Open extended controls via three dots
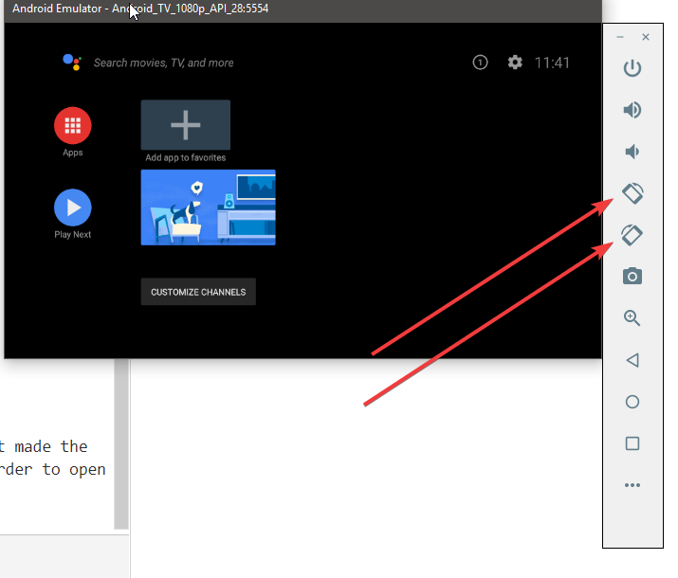The image size is (678, 578). coord(632,485)
